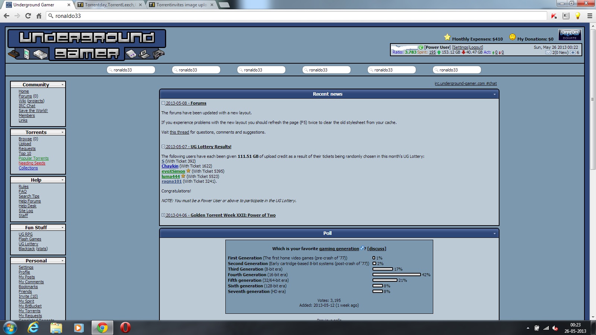The width and height of the screenshot is (596, 335).
Task: Open Windows Media Player from taskbar
Action: point(79,328)
